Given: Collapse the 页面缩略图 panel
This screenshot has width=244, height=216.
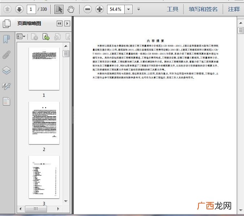Looking at the screenshot, I should (x=60, y=23).
